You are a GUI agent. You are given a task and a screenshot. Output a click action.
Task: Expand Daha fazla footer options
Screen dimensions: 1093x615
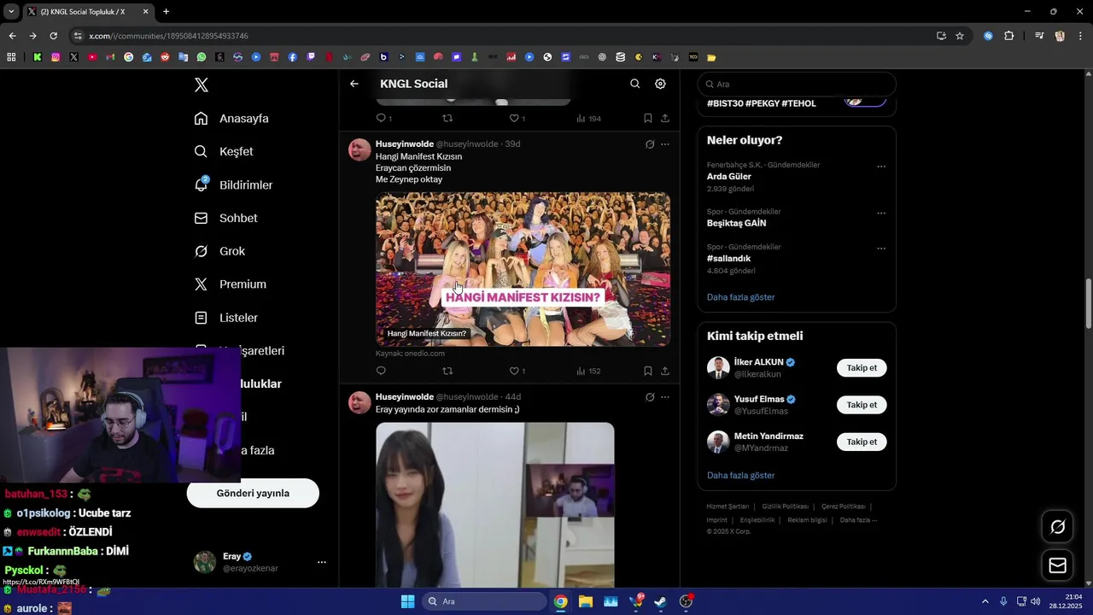tap(858, 520)
